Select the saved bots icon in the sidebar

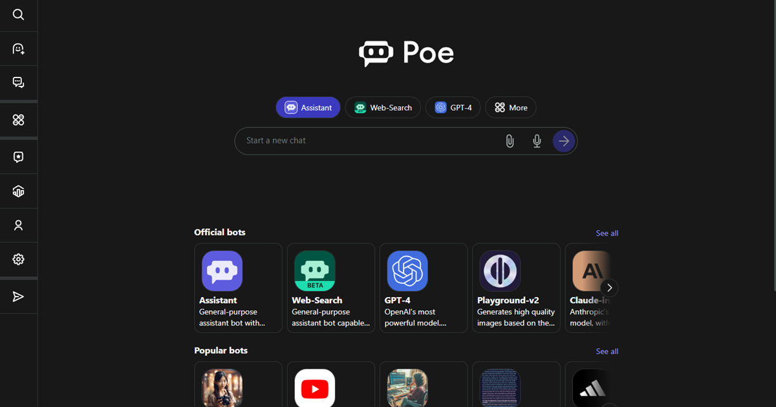[x=19, y=156]
